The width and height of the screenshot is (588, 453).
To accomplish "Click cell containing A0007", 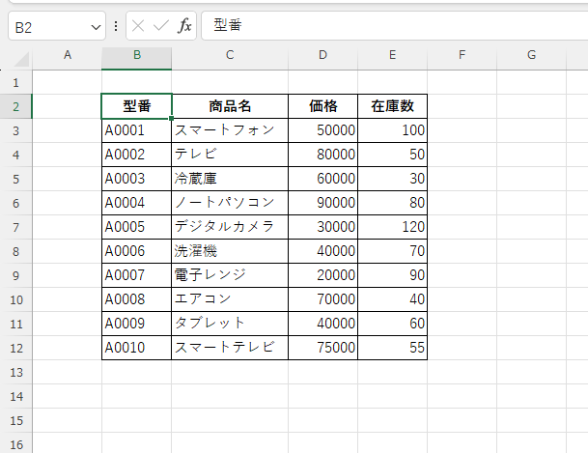I will (137, 275).
